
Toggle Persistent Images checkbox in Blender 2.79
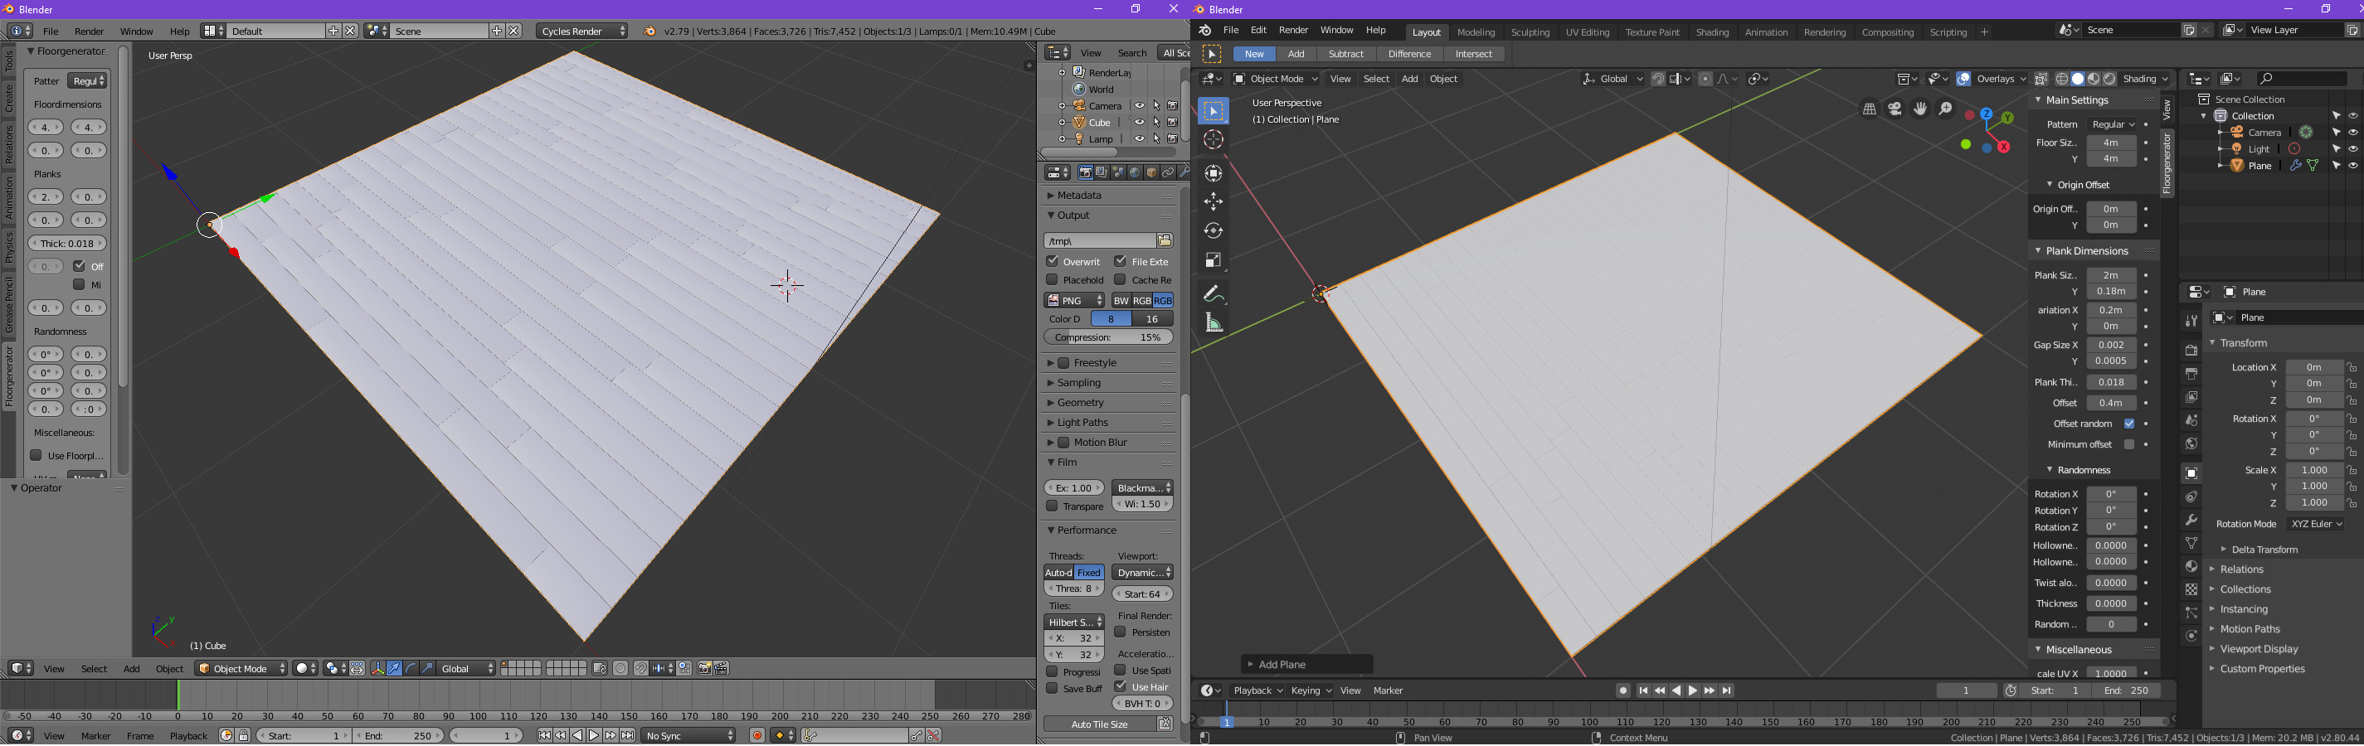(x=1121, y=632)
